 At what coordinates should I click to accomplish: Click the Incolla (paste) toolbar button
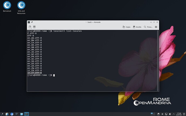(x=137, y=27)
